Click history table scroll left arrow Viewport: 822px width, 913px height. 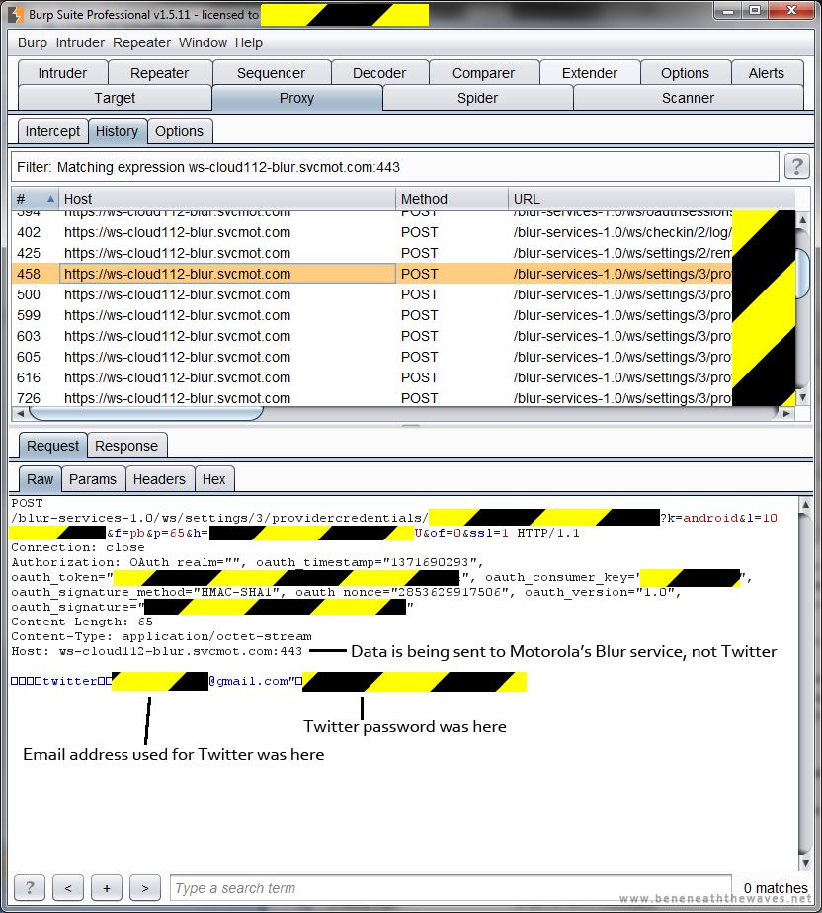click(21, 413)
